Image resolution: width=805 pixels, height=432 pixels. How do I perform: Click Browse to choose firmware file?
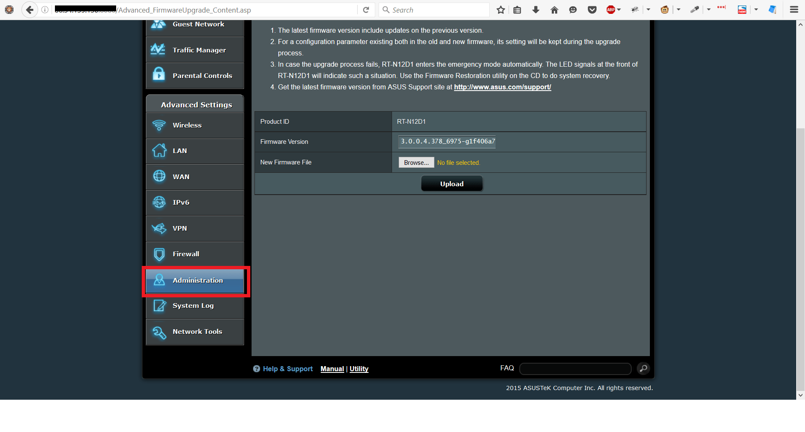pos(416,163)
